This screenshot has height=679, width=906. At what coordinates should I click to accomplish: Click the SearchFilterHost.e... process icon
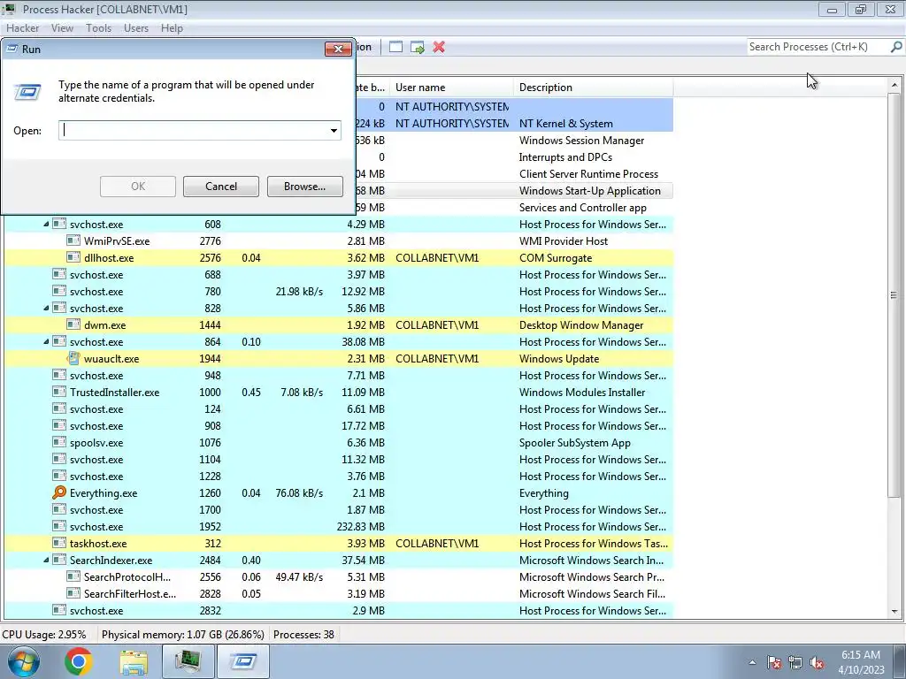pos(73,593)
